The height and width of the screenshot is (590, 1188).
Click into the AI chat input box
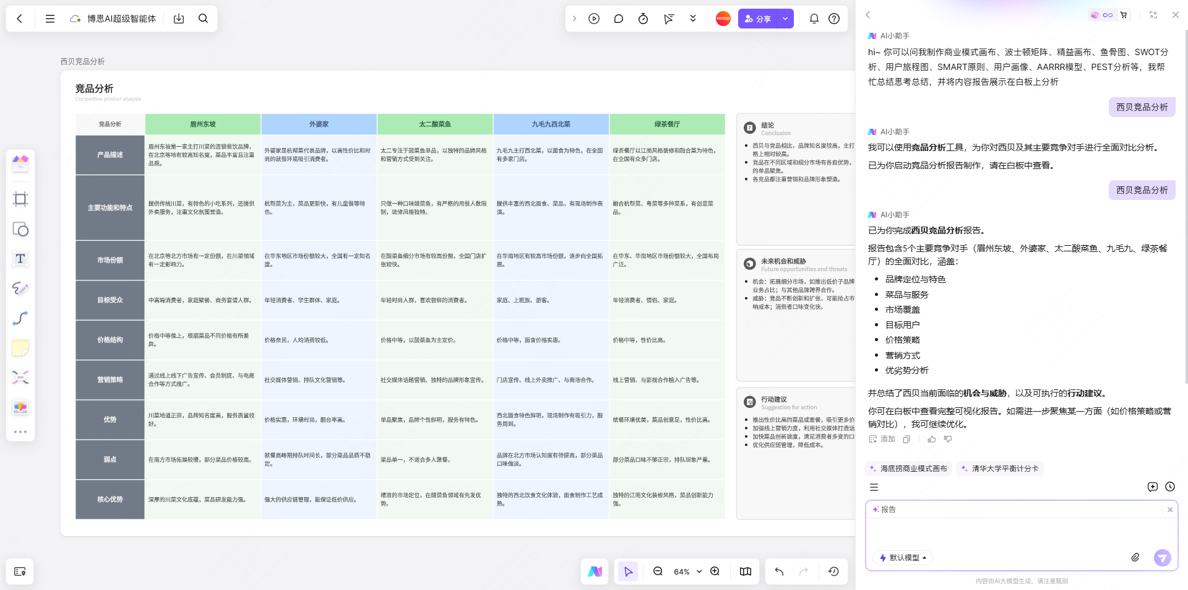pyautogui.click(x=1021, y=534)
